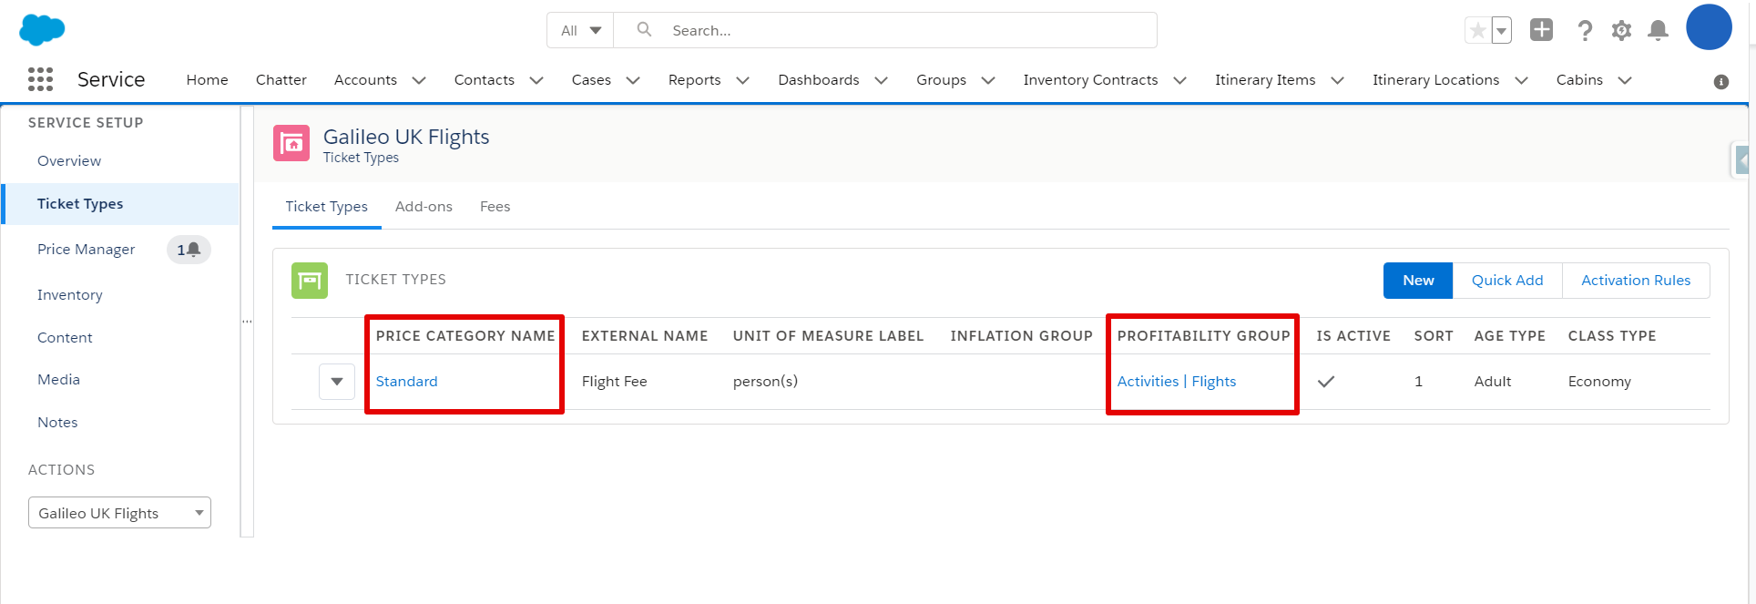
Task: Open the Galileo UK Flights actions combo box
Action: 119,513
